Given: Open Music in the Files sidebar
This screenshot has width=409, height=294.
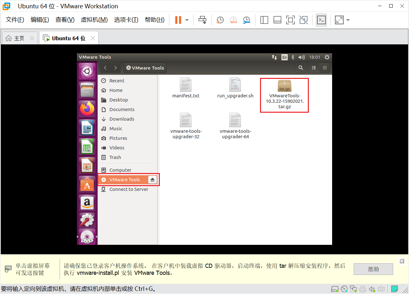Looking at the screenshot, I should [128, 129].
